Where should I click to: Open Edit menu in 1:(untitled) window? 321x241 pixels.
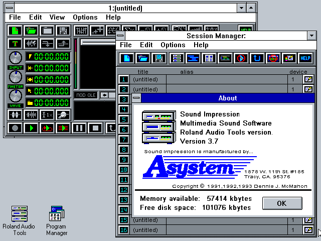tap(36, 17)
